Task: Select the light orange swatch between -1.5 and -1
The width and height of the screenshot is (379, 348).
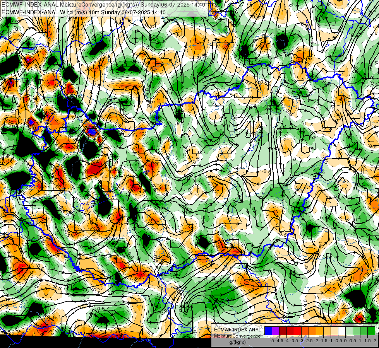Action: [327, 331]
